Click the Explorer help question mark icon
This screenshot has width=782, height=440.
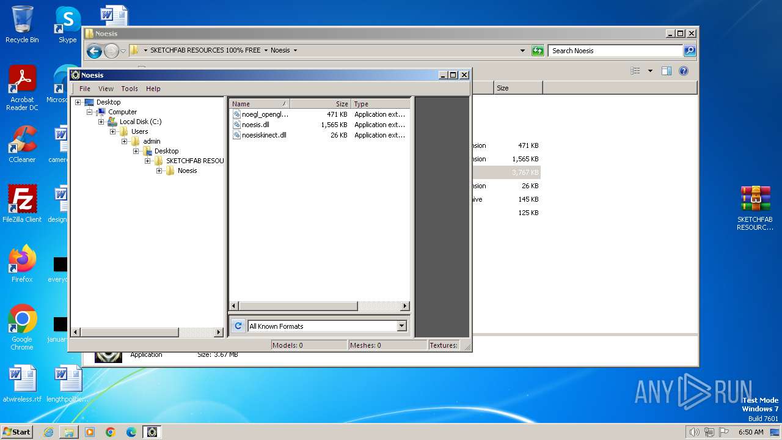tap(684, 71)
